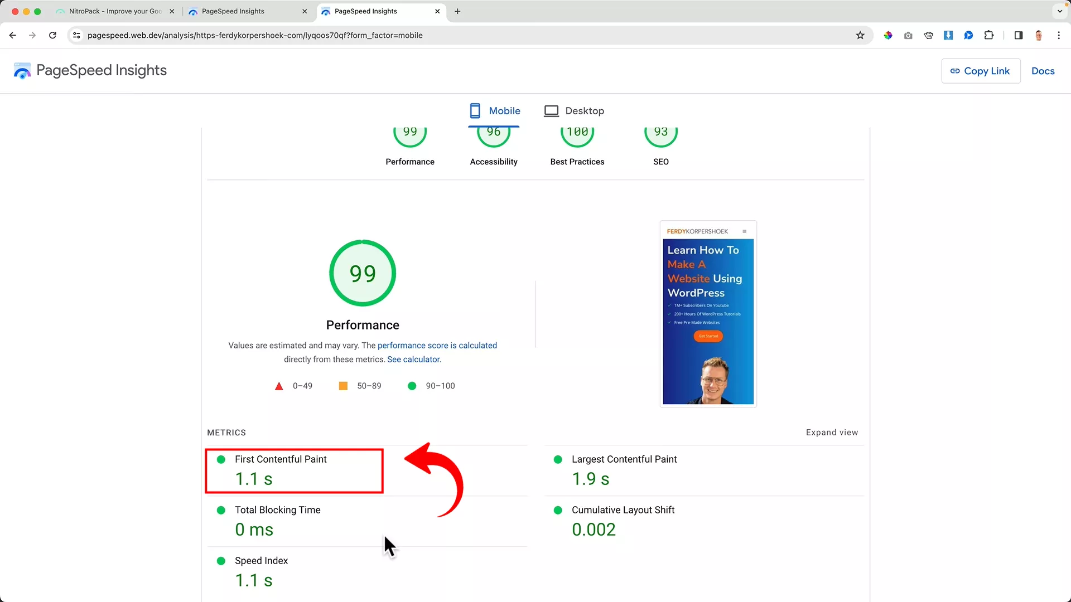The image size is (1071, 602).
Task: Open the Extensions puzzle-piece menu
Action: tap(988, 35)
